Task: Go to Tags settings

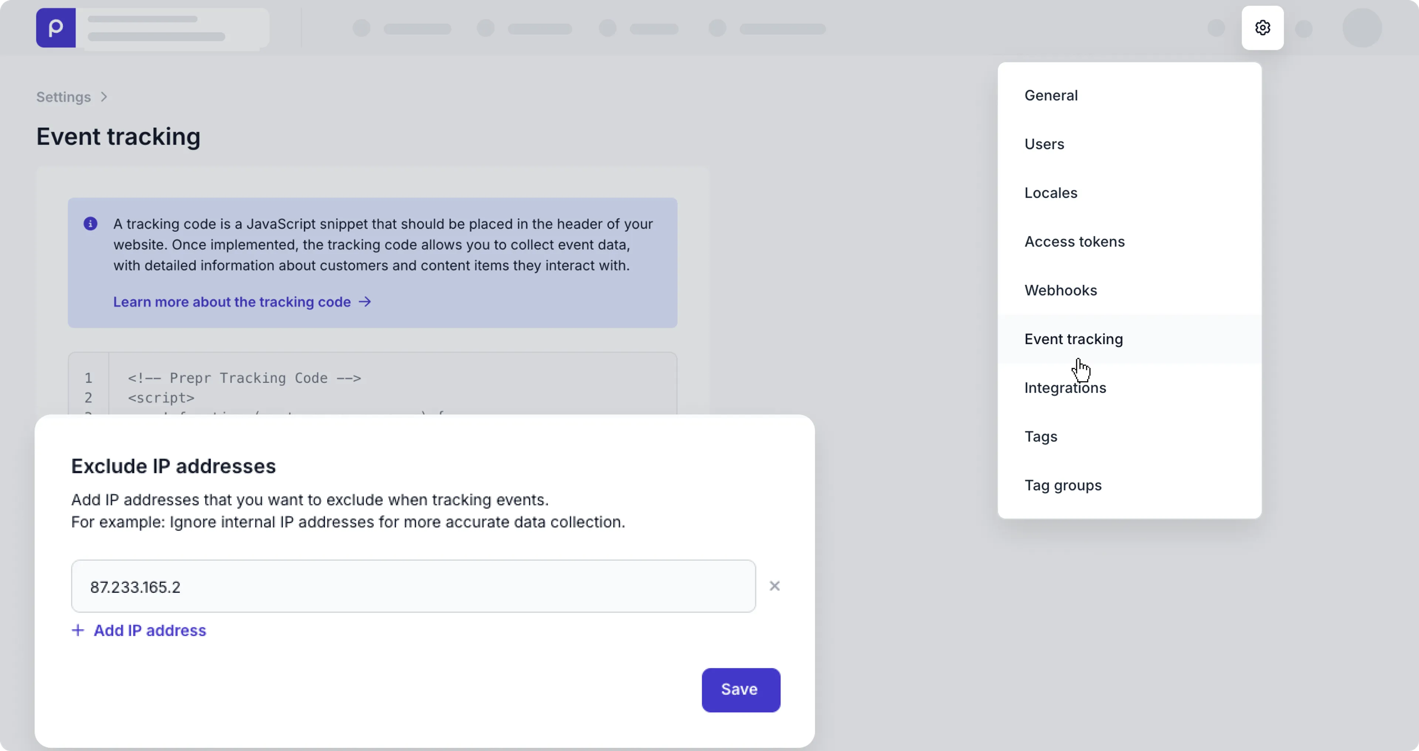Action: pyautogui.click(x=1041, y=437)
